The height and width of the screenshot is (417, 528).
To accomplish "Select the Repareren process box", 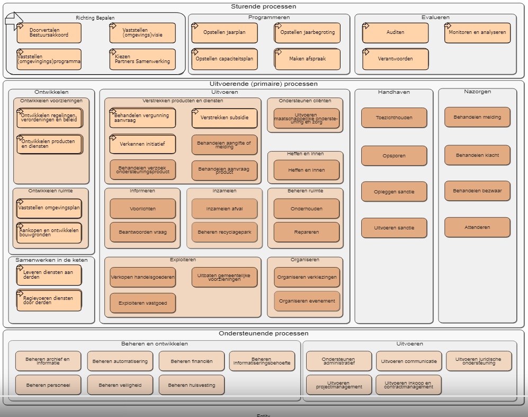I will pos(307,232).
